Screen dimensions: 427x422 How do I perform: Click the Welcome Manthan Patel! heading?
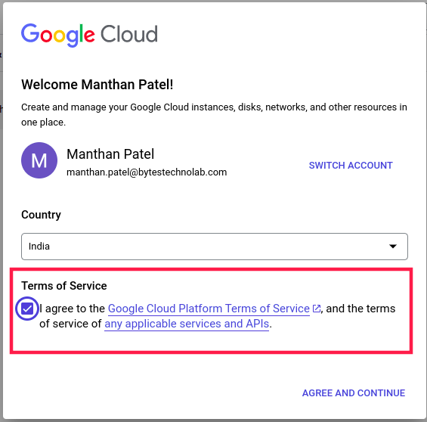(97, 85)
